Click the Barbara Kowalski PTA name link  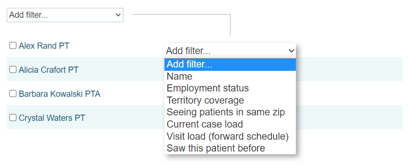coord(60,94)
